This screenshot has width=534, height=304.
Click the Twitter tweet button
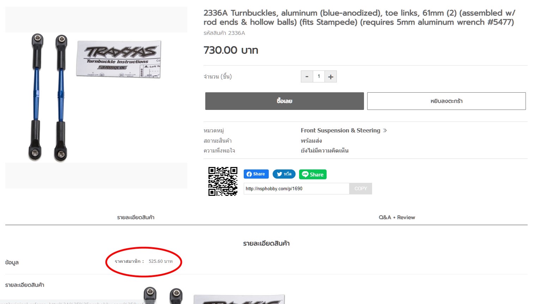(x=284, y=174)
